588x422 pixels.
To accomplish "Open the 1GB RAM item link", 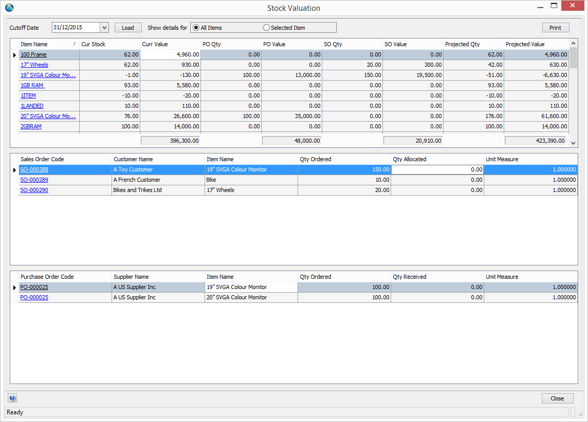I will point(32,85).
